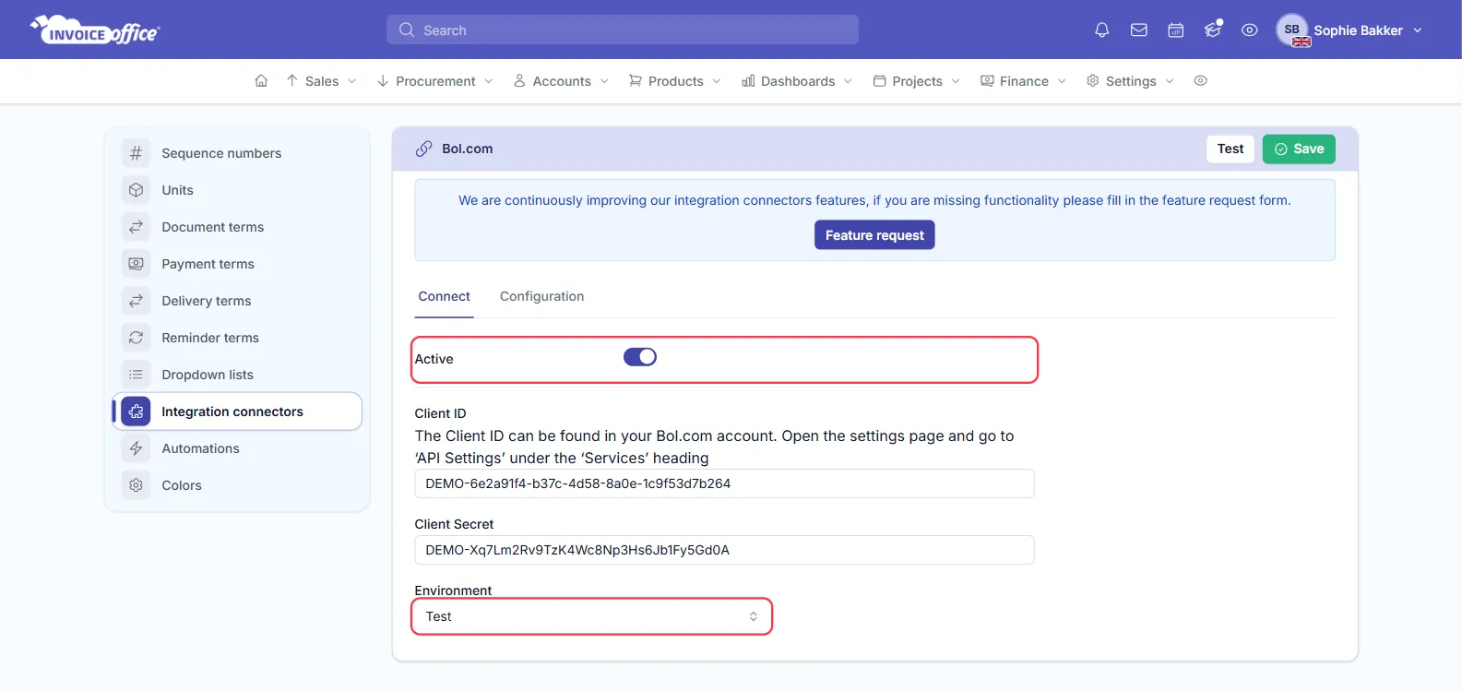This screenshot has width=1462, height=692.
Task: Click the Dropdown lists icon
Action: pos(136,375)
